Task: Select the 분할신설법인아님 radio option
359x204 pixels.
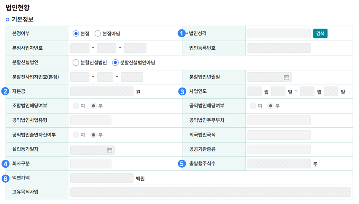Action: [115, 63]
